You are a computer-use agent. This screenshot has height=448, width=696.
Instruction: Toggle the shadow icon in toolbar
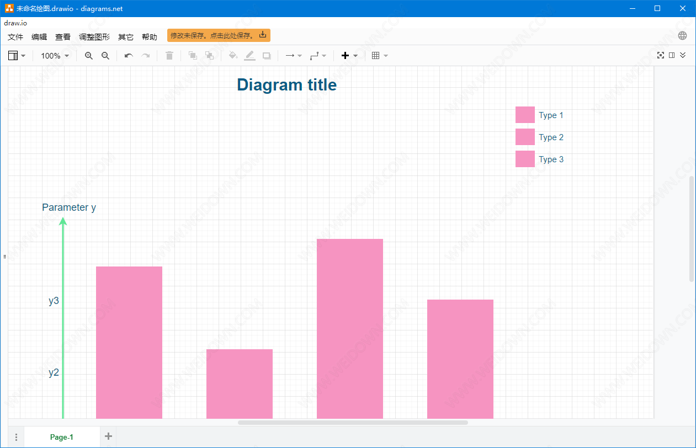(x=267, y=56)
